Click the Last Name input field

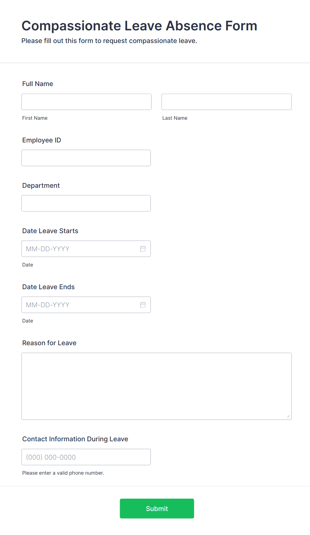[x=226, y=102]
